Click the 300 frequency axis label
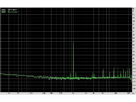Viewport: 136px width, 102px height. point(51,93)
